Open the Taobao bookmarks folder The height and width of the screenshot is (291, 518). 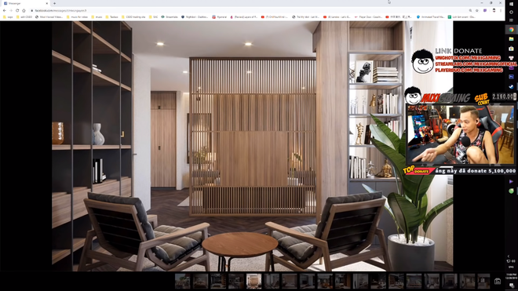click(x=111, y=16)
